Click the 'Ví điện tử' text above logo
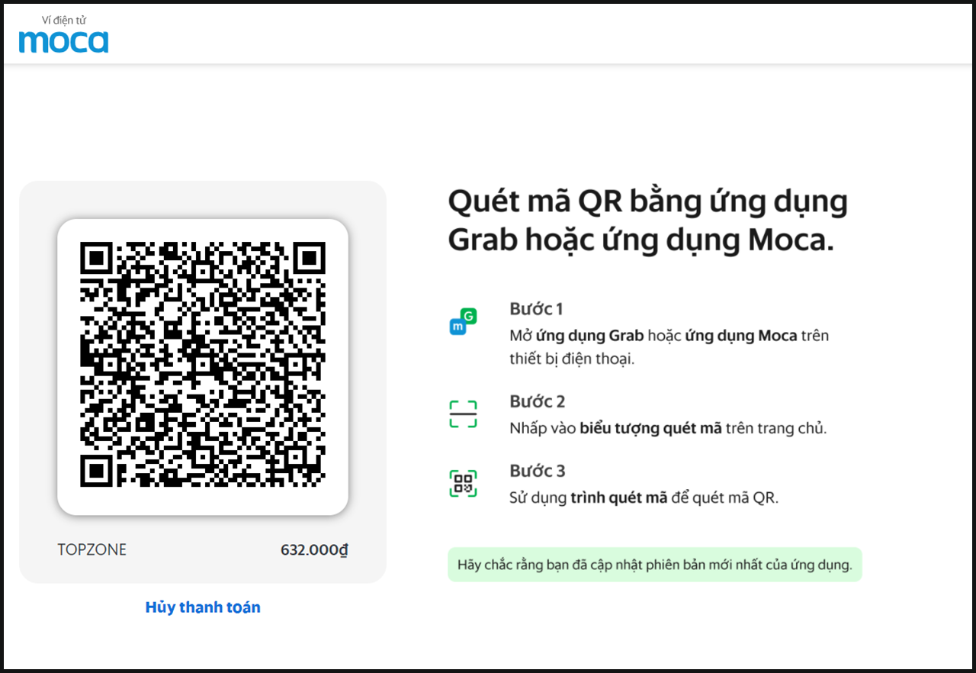The image size is (976, 673). point(64,21)
